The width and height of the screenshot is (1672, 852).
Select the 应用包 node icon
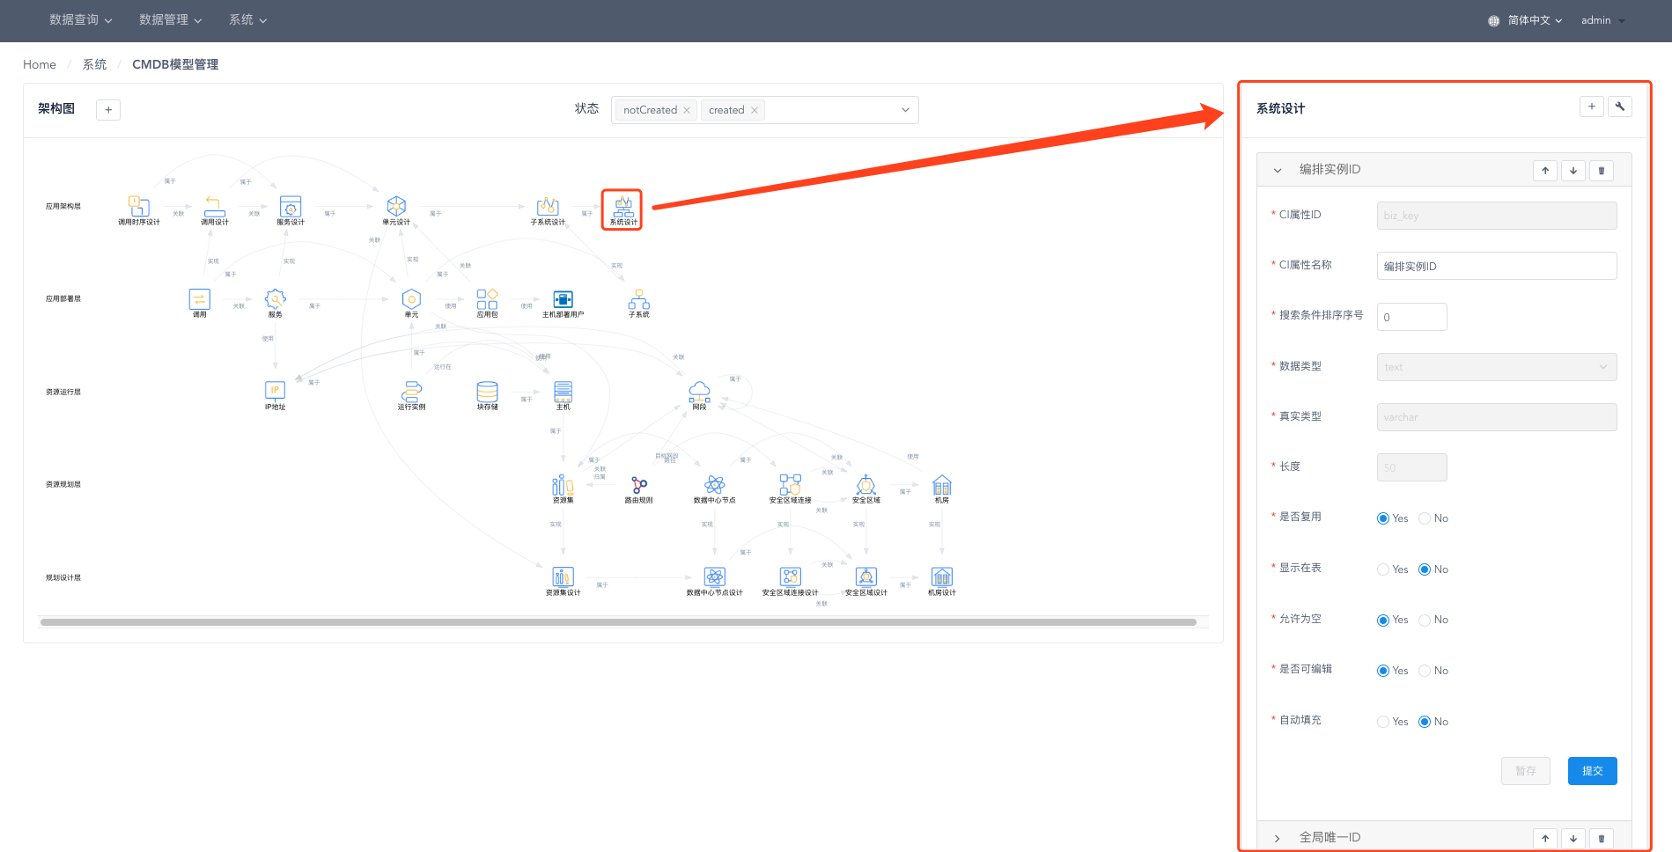click(487, 299)
